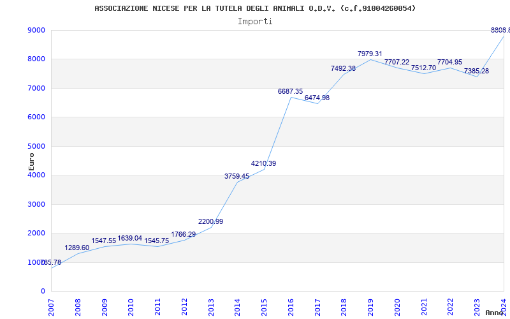Click x-axis year 2013
This screenshot has height=319, width=510.
tap(211, 307)
